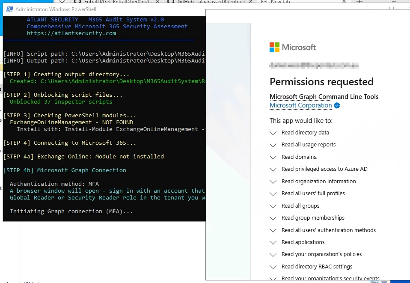Expand Read all users' authentication methods
The image size is (410, 283).
(273, 230)
